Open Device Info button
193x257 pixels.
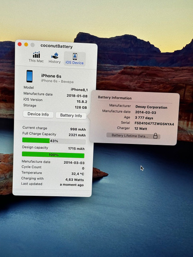(x=38, y=114)
